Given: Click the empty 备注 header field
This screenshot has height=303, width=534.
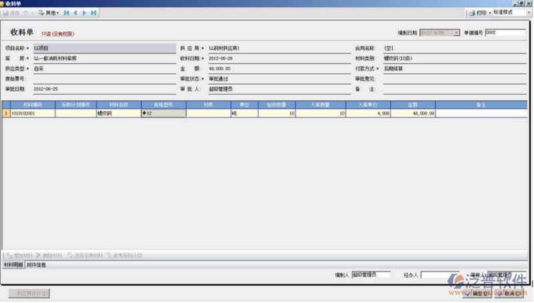Looking at the screenshot, I should tap(455, 89).
